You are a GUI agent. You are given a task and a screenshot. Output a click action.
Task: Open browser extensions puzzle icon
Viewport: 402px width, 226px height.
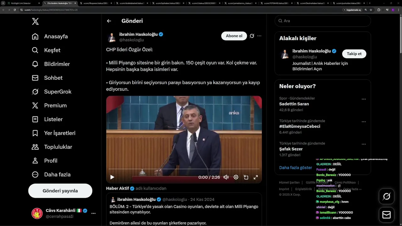379,10
